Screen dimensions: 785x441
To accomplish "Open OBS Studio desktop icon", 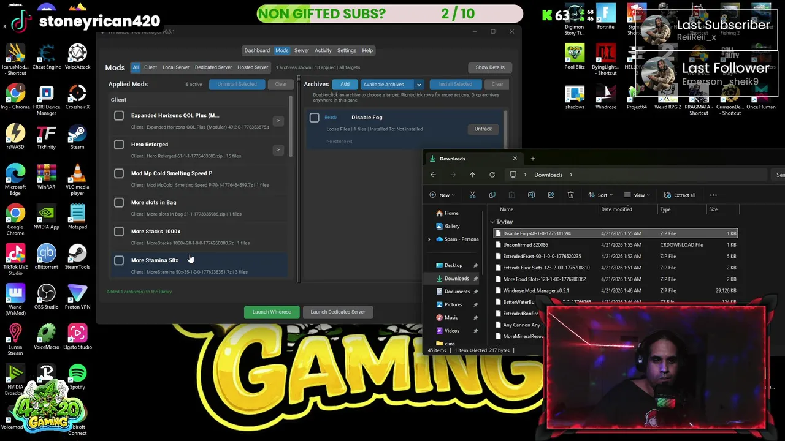I will pyautogui.click(x=46, y=296).
